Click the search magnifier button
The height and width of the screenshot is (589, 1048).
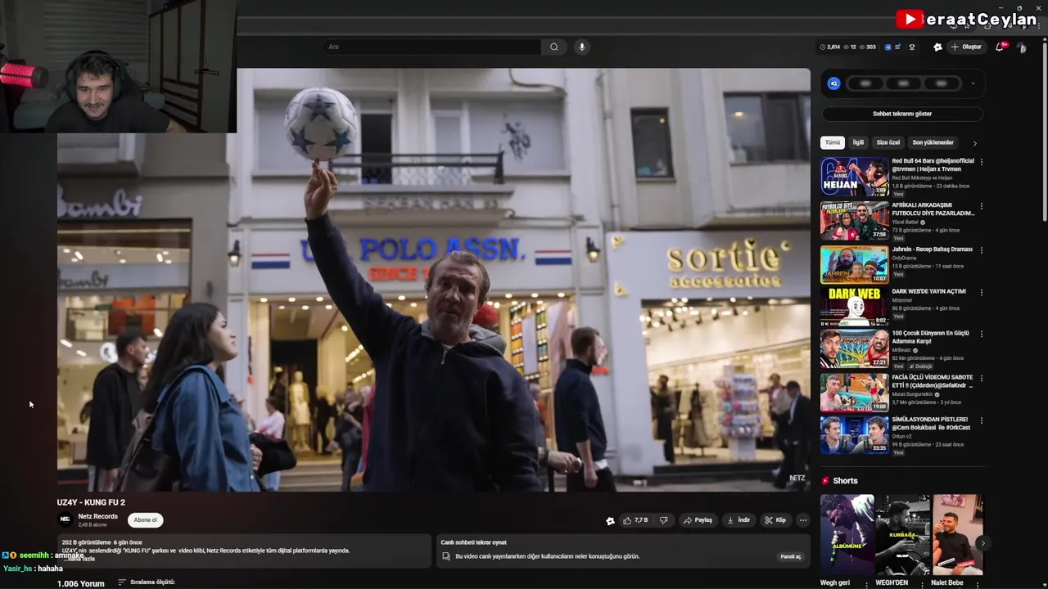point(554,47)
